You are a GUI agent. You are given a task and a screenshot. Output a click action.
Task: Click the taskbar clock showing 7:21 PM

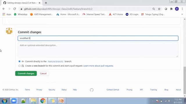point(178,101)
